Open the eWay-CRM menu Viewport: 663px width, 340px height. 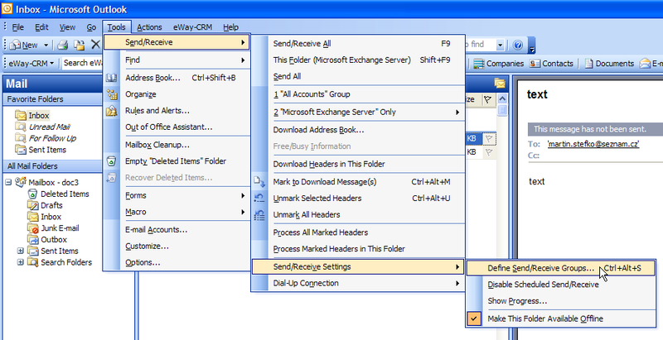[192, 27]
